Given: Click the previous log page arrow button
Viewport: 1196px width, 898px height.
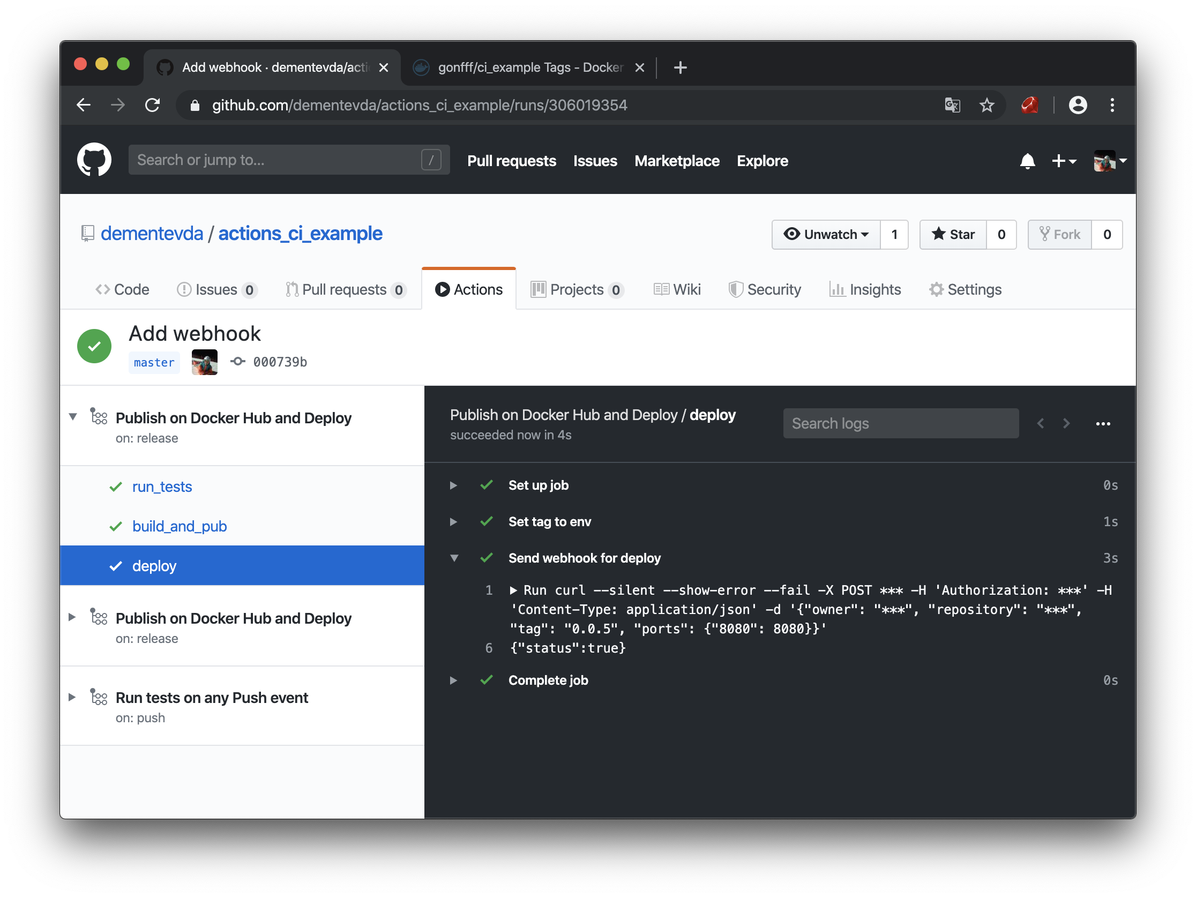Looking at the screenshot, I should pyautogui.click(x=1041, y=423).
